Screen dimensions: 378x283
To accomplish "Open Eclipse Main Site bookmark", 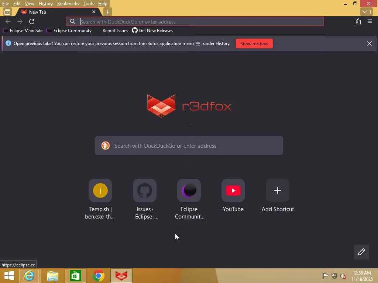I will [23, 31].
